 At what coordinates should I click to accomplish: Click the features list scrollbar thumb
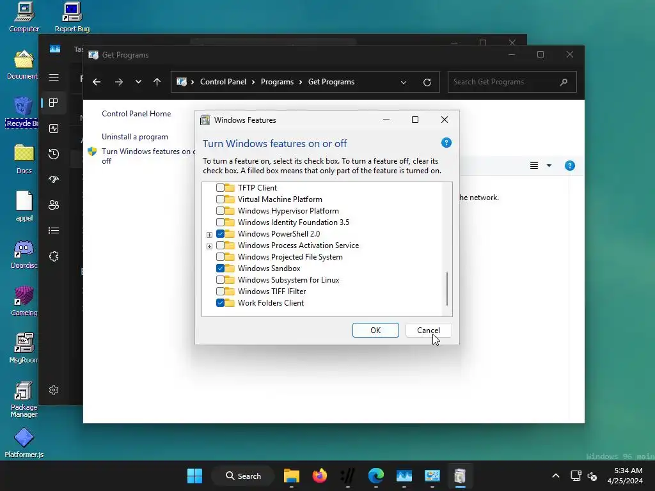[x=447, y=289]
